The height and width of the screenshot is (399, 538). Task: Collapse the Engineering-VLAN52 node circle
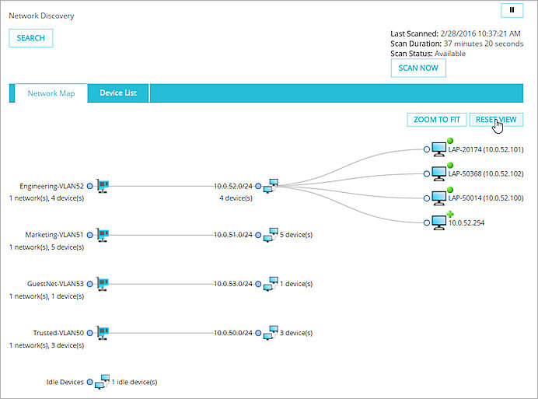(90, 187)
